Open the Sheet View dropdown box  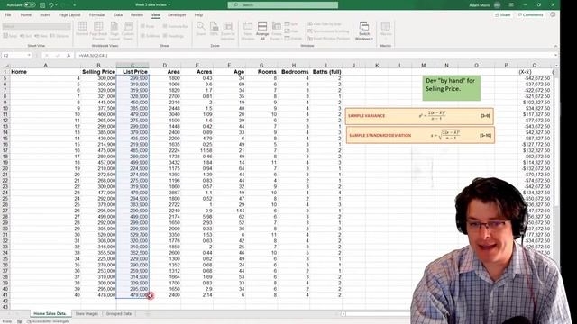36,26
